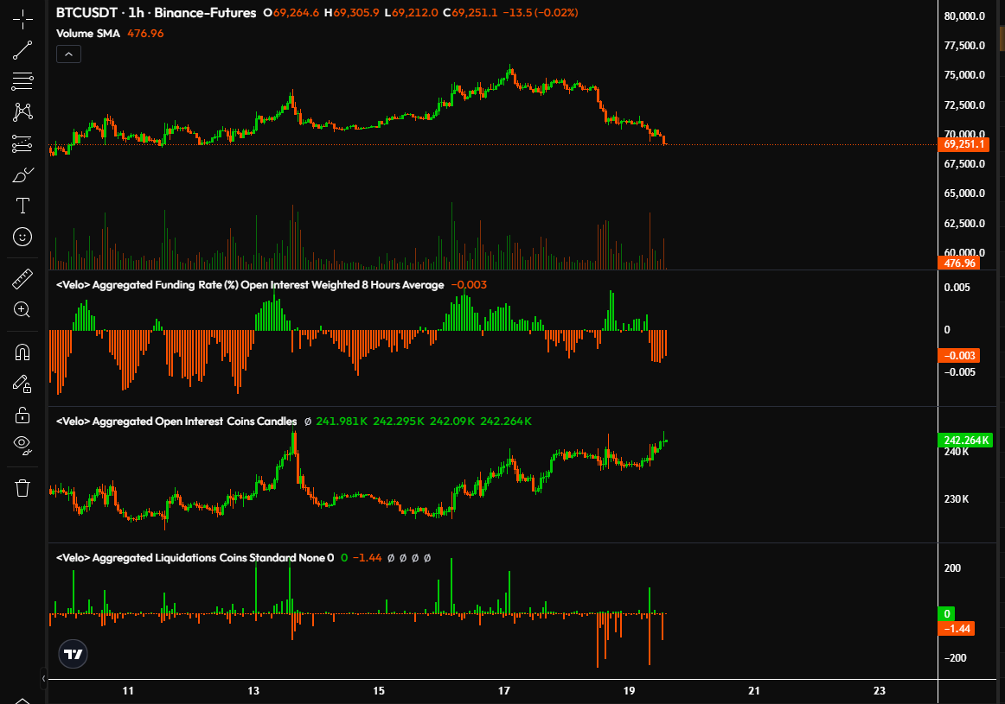This screenshot has width=1005, height=704.
Task: Toggle magnet mode for drawings
Action: [22, 352]
